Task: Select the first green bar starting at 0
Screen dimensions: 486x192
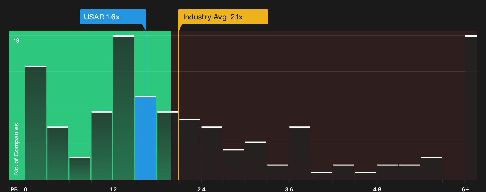Action: 36,123
